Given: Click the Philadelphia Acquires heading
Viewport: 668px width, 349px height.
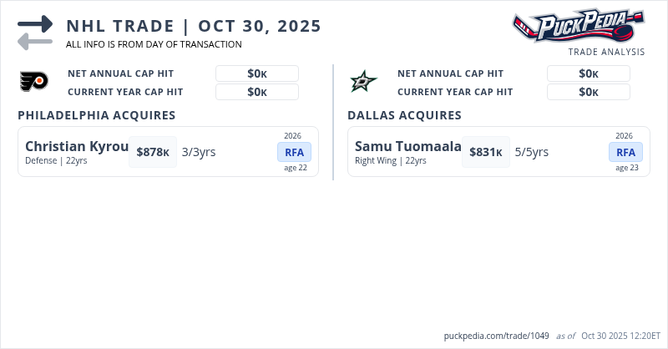Looking at the screenshot, I should coord(96,115).
